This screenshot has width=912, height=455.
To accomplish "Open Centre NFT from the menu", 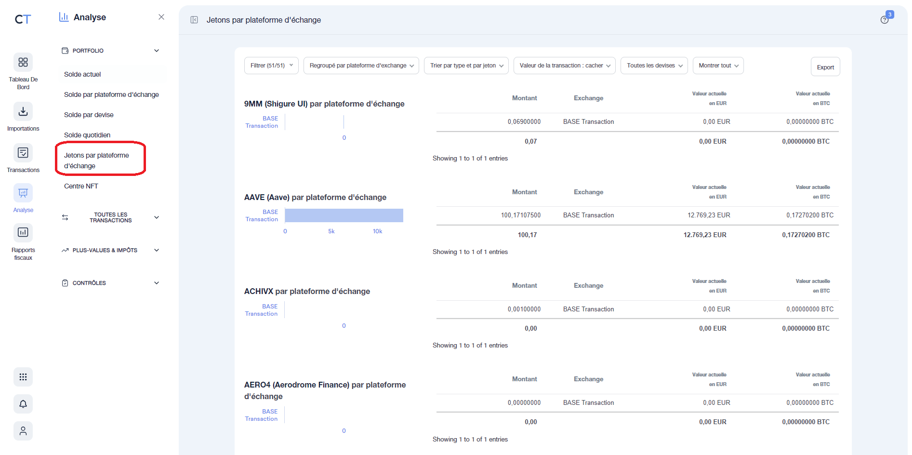I will (81, 186).
